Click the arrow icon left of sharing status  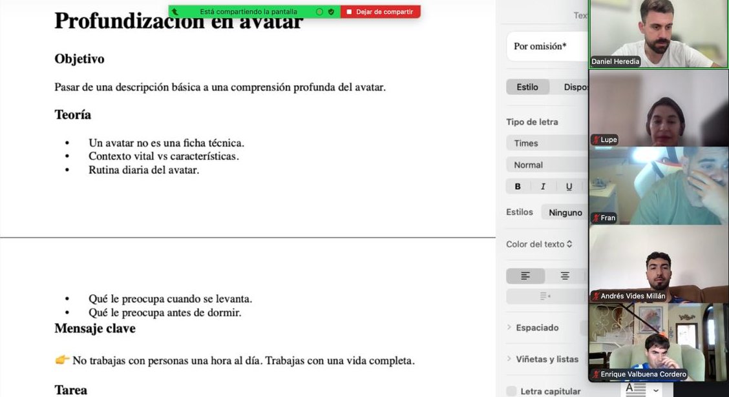point(174,12)
